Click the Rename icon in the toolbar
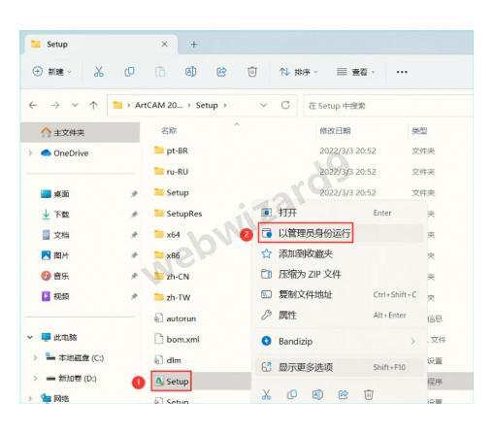This screenshot has height=435, width=494. (x=190, y=72)
